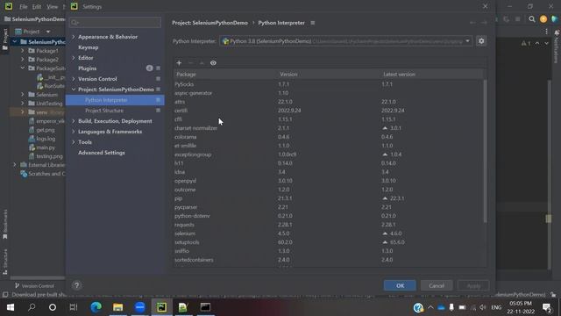Open Windows taskbar search

32,307
